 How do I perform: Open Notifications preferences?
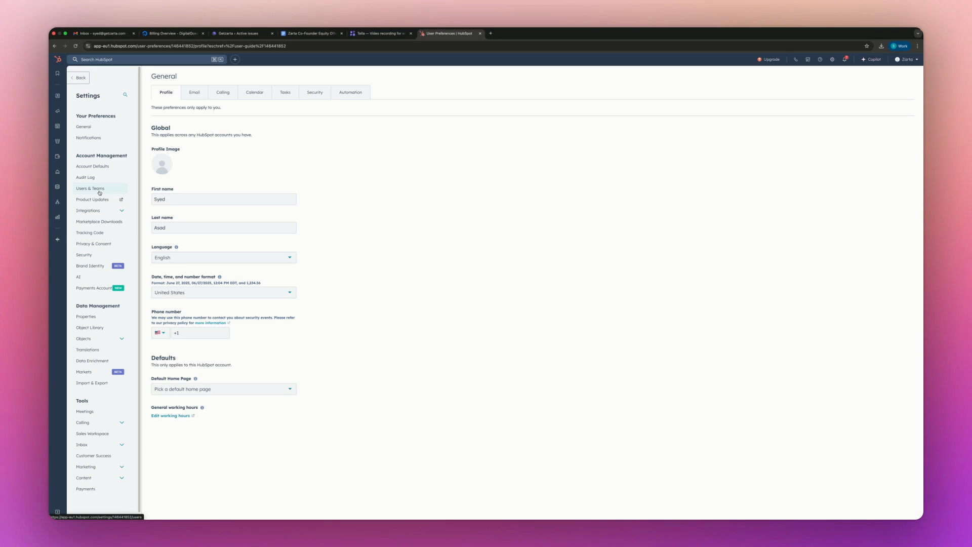[x=89, y=138]
